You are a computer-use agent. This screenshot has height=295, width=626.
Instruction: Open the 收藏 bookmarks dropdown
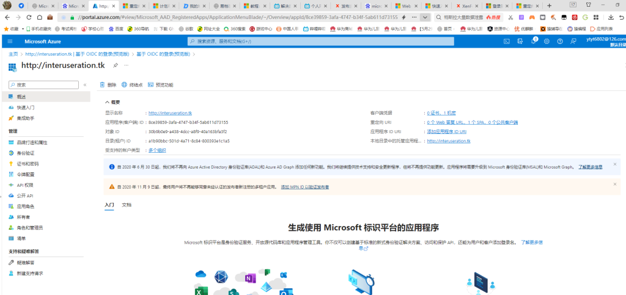pyautogui.click(x=13, y=29)
